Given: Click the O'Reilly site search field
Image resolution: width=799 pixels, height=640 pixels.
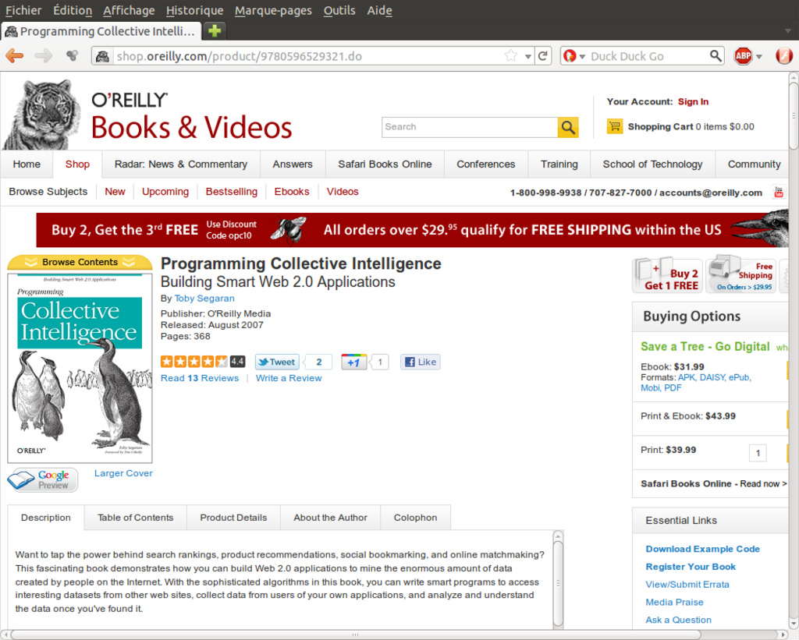Looking at the screenshot, I should pyautogui.click(x=469, y=127).
